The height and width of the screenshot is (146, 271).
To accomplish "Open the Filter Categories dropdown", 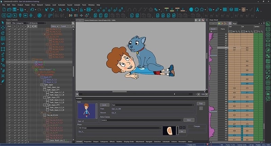I will (x=19, y=23).
